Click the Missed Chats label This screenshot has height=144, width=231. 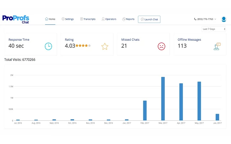tap(130, 40)
